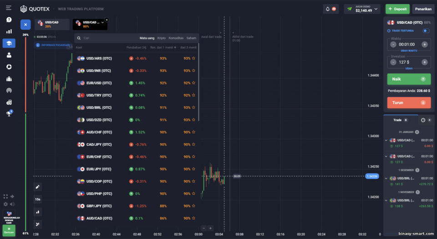Select the Saham category tab
Screen dimensions: 437x239
click(x=191, y=38)
